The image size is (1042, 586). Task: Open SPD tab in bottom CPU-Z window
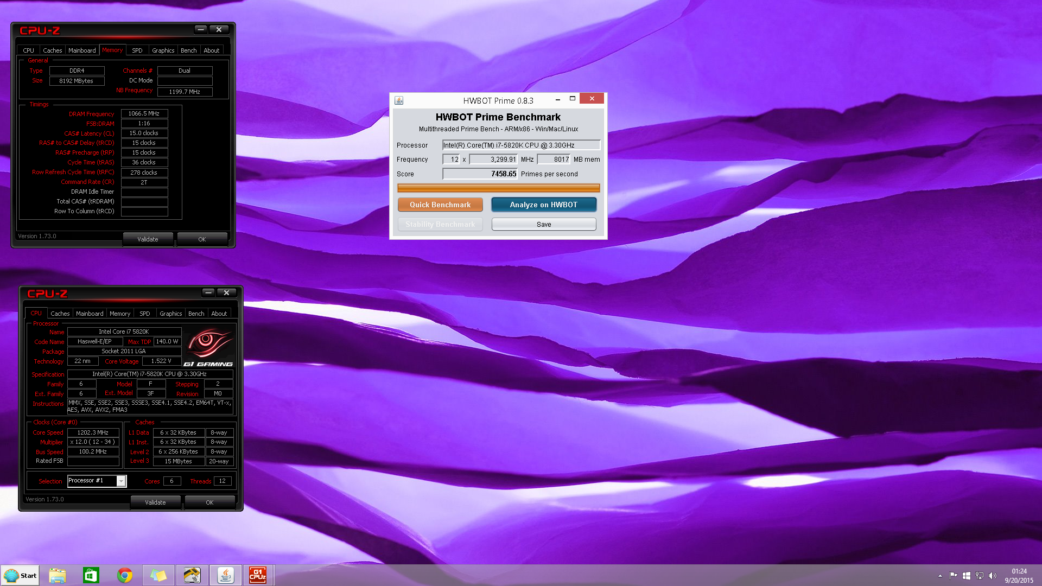[x=145, y=314]
